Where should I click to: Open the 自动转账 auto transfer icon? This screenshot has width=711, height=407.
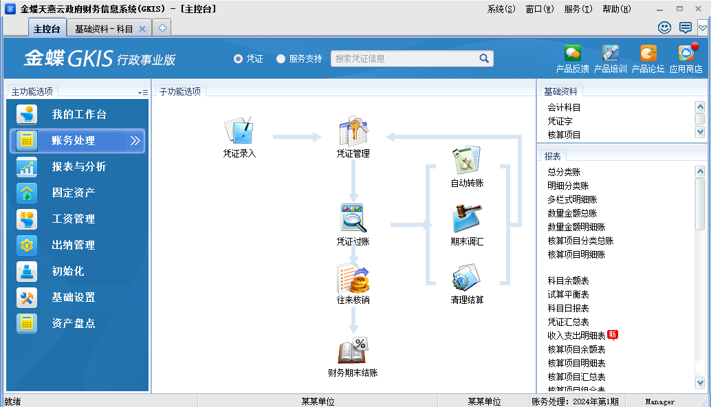click(x=467, y=159)
